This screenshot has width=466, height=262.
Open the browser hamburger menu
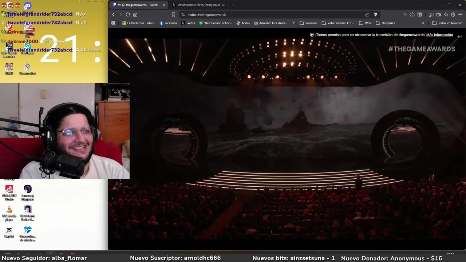(460, 15)
